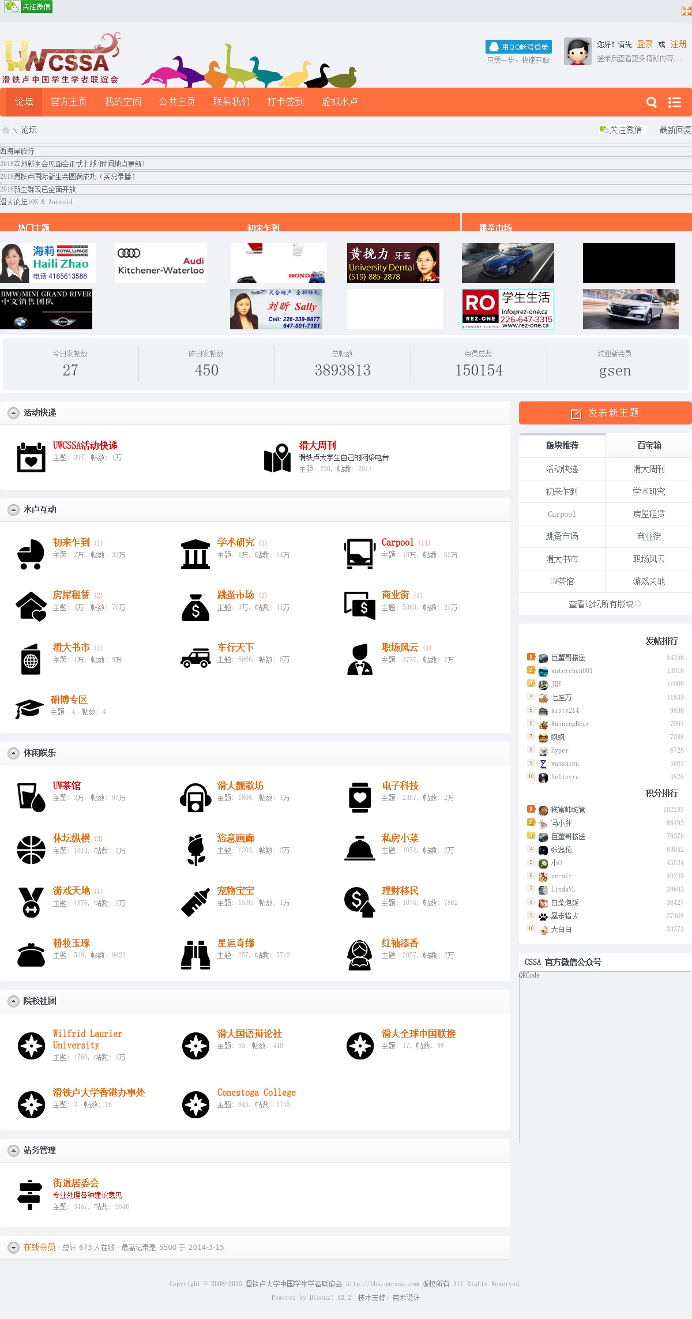
Task: Click the rose icon for 恣意画廊
Action: pos(196,850)
